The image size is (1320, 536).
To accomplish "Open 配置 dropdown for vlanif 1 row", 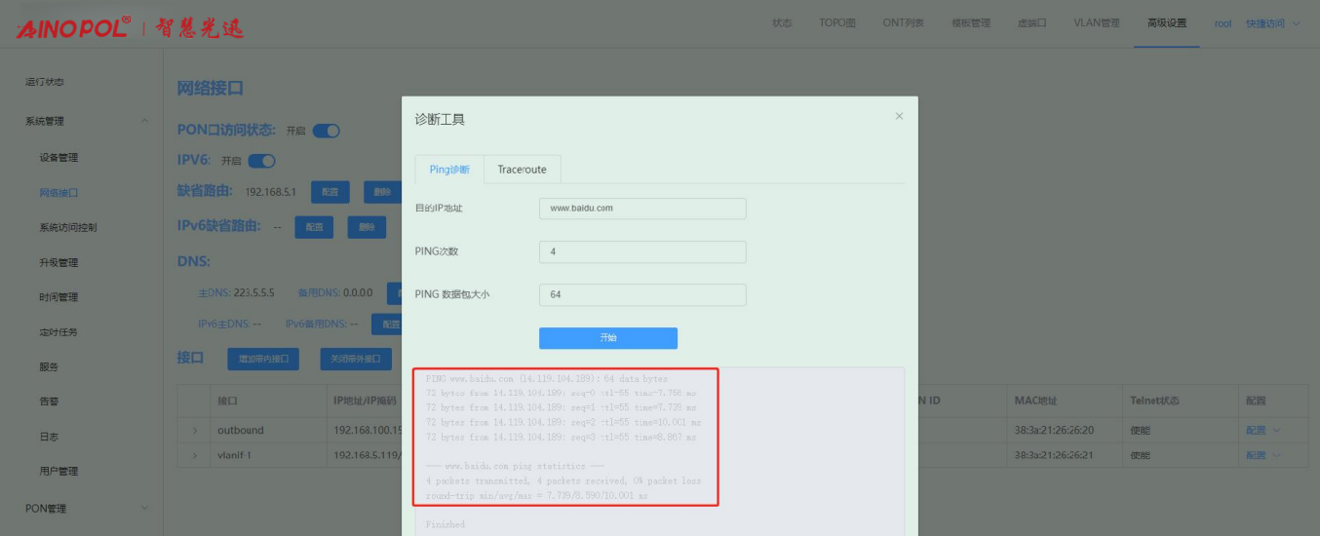I will click(x=1261, y=455).
